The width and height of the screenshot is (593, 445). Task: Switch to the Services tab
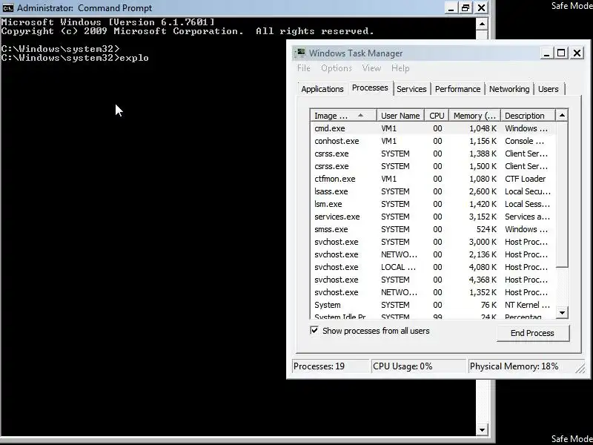tap(411, 89)
